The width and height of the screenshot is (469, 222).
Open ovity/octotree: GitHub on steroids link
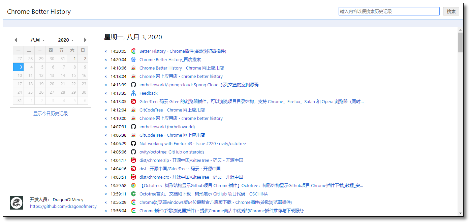[x=172, y=152]
